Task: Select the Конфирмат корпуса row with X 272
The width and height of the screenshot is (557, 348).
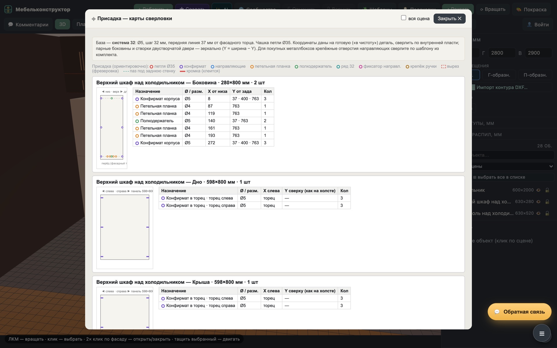Action: click(203, 143)
